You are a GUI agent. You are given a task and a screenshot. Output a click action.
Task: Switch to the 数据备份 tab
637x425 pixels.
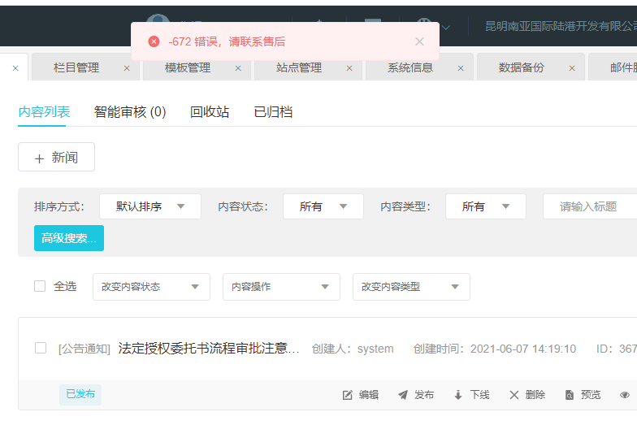[522, 67]
